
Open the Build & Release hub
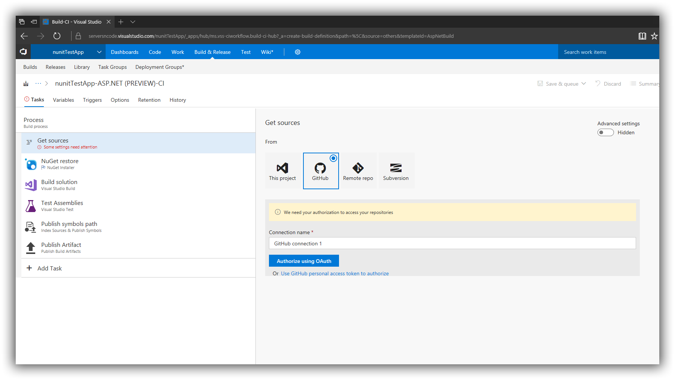coord(212,52)
